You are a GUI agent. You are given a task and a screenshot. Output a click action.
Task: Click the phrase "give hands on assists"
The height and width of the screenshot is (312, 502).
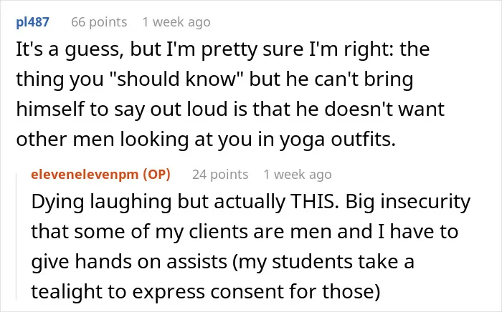(x=129, y=261)
